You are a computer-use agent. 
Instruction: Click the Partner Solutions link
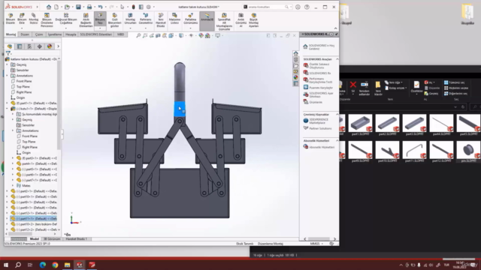(320, 128)
